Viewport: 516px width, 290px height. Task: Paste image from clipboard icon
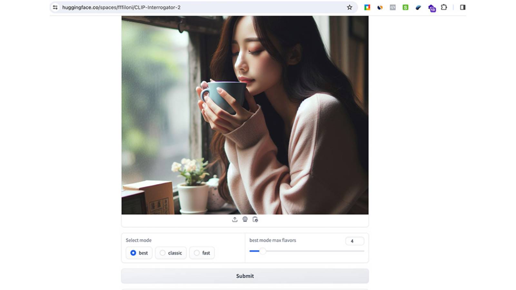tap(255, 219)
